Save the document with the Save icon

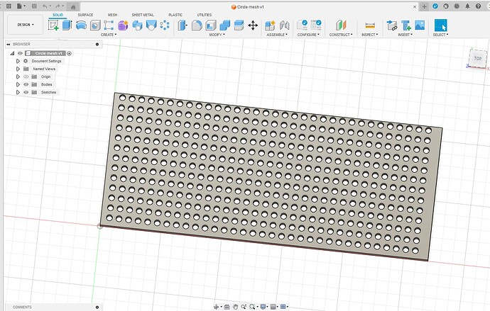click(x=34, y=6)
